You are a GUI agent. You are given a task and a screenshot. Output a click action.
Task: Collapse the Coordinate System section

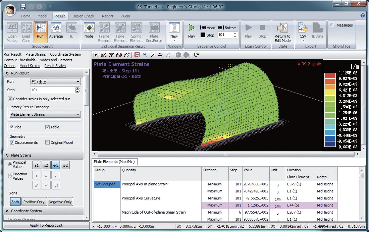(x=7, y=211)
